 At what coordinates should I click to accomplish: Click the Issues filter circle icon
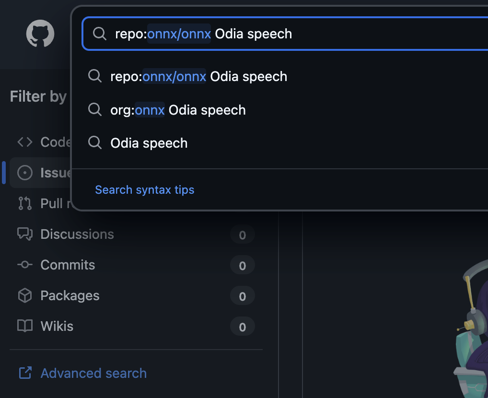(25, 173)
